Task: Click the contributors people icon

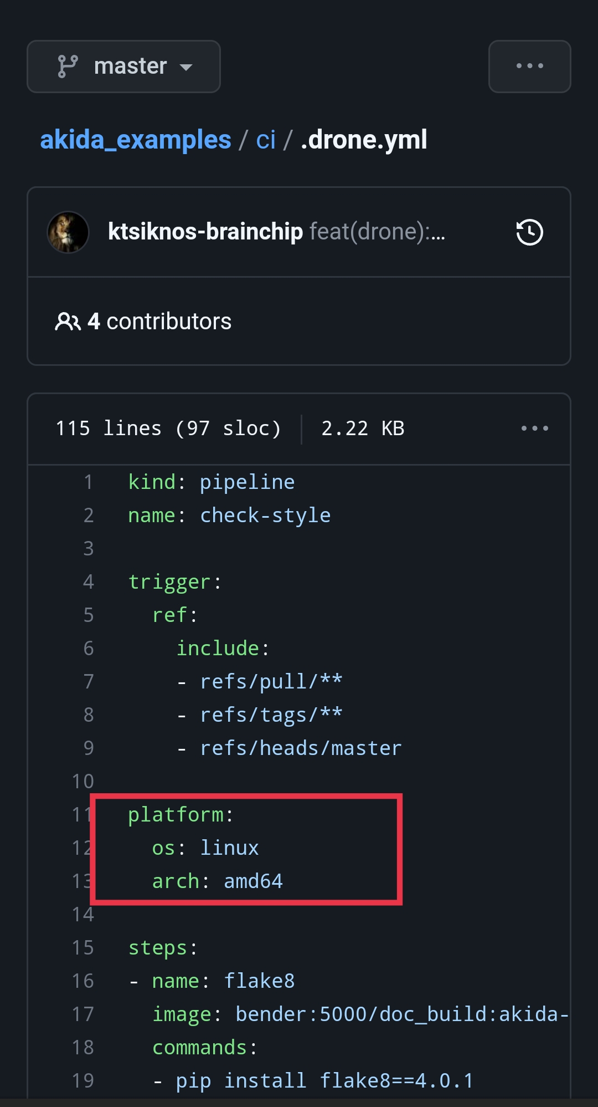Action: click(68, 322)
